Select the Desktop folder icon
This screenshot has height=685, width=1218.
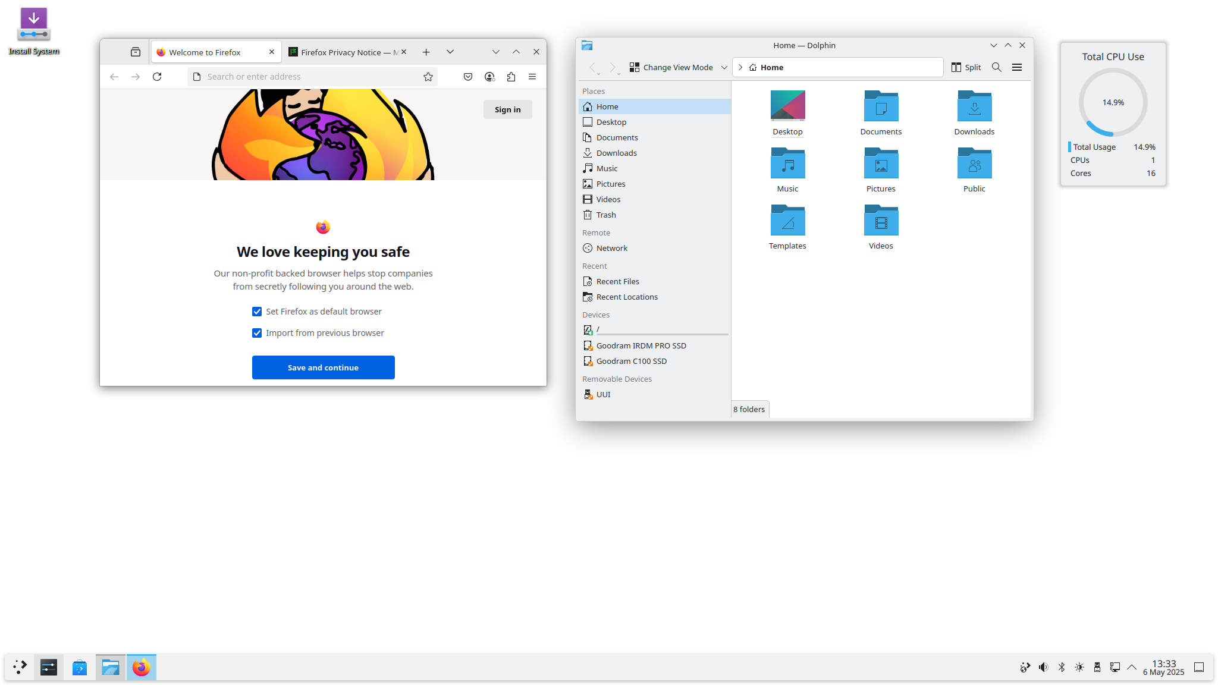[787, 106]
